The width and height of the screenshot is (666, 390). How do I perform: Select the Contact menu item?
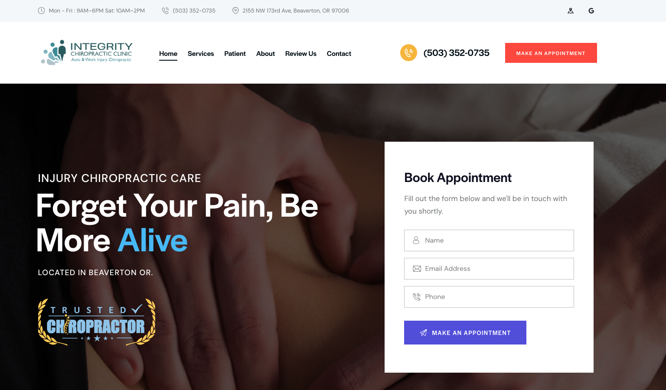point(339,54)
